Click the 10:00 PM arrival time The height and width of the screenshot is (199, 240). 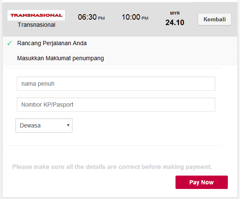point(135,17)
